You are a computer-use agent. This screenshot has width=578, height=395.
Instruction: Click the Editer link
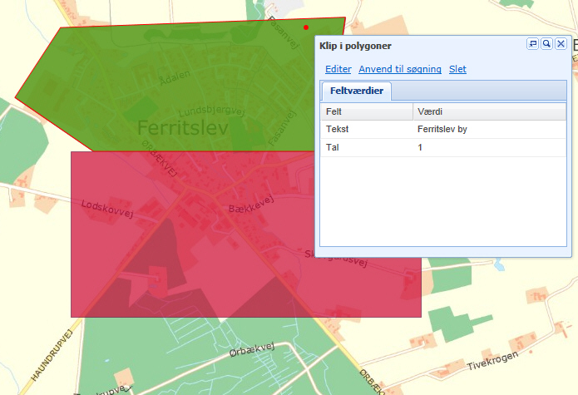pyautogui.click(x=338, y=69)
